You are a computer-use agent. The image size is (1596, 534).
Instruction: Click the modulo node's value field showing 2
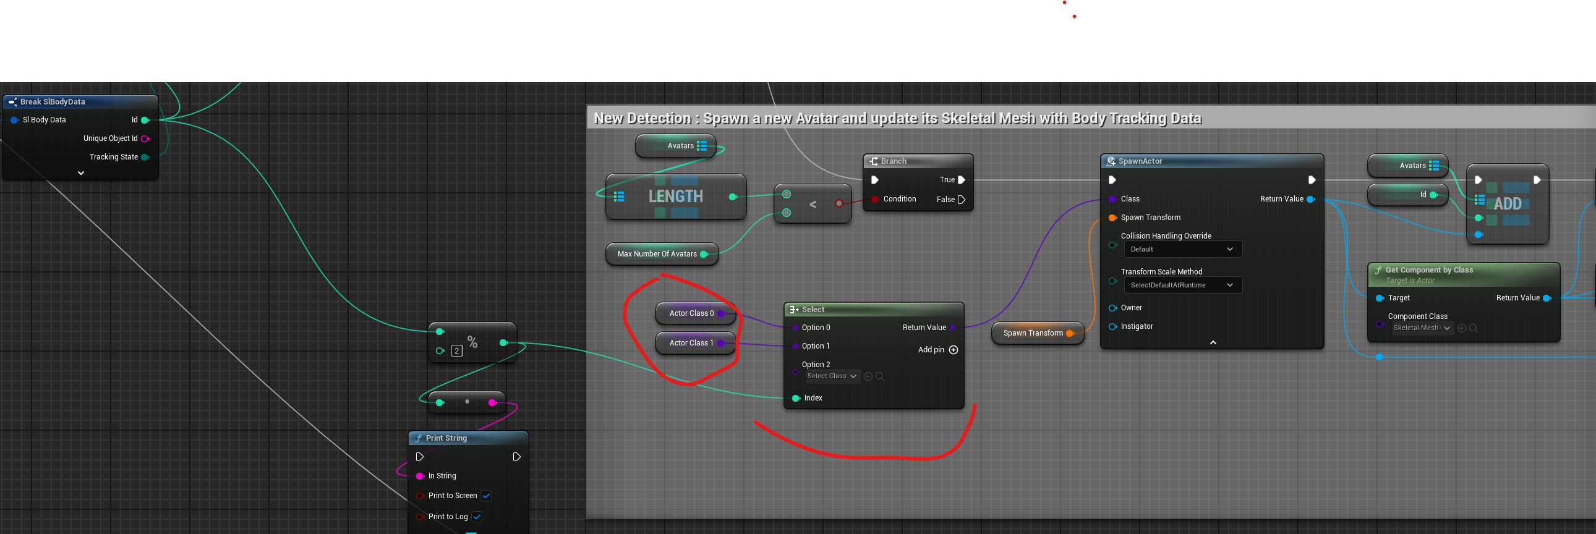click(456, 351)
